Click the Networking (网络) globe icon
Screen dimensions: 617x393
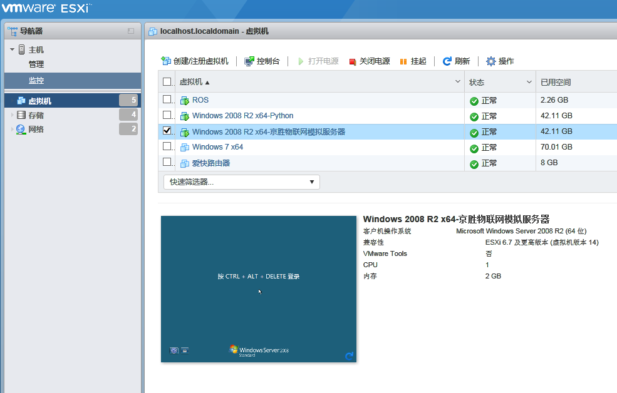click(21, 130)
